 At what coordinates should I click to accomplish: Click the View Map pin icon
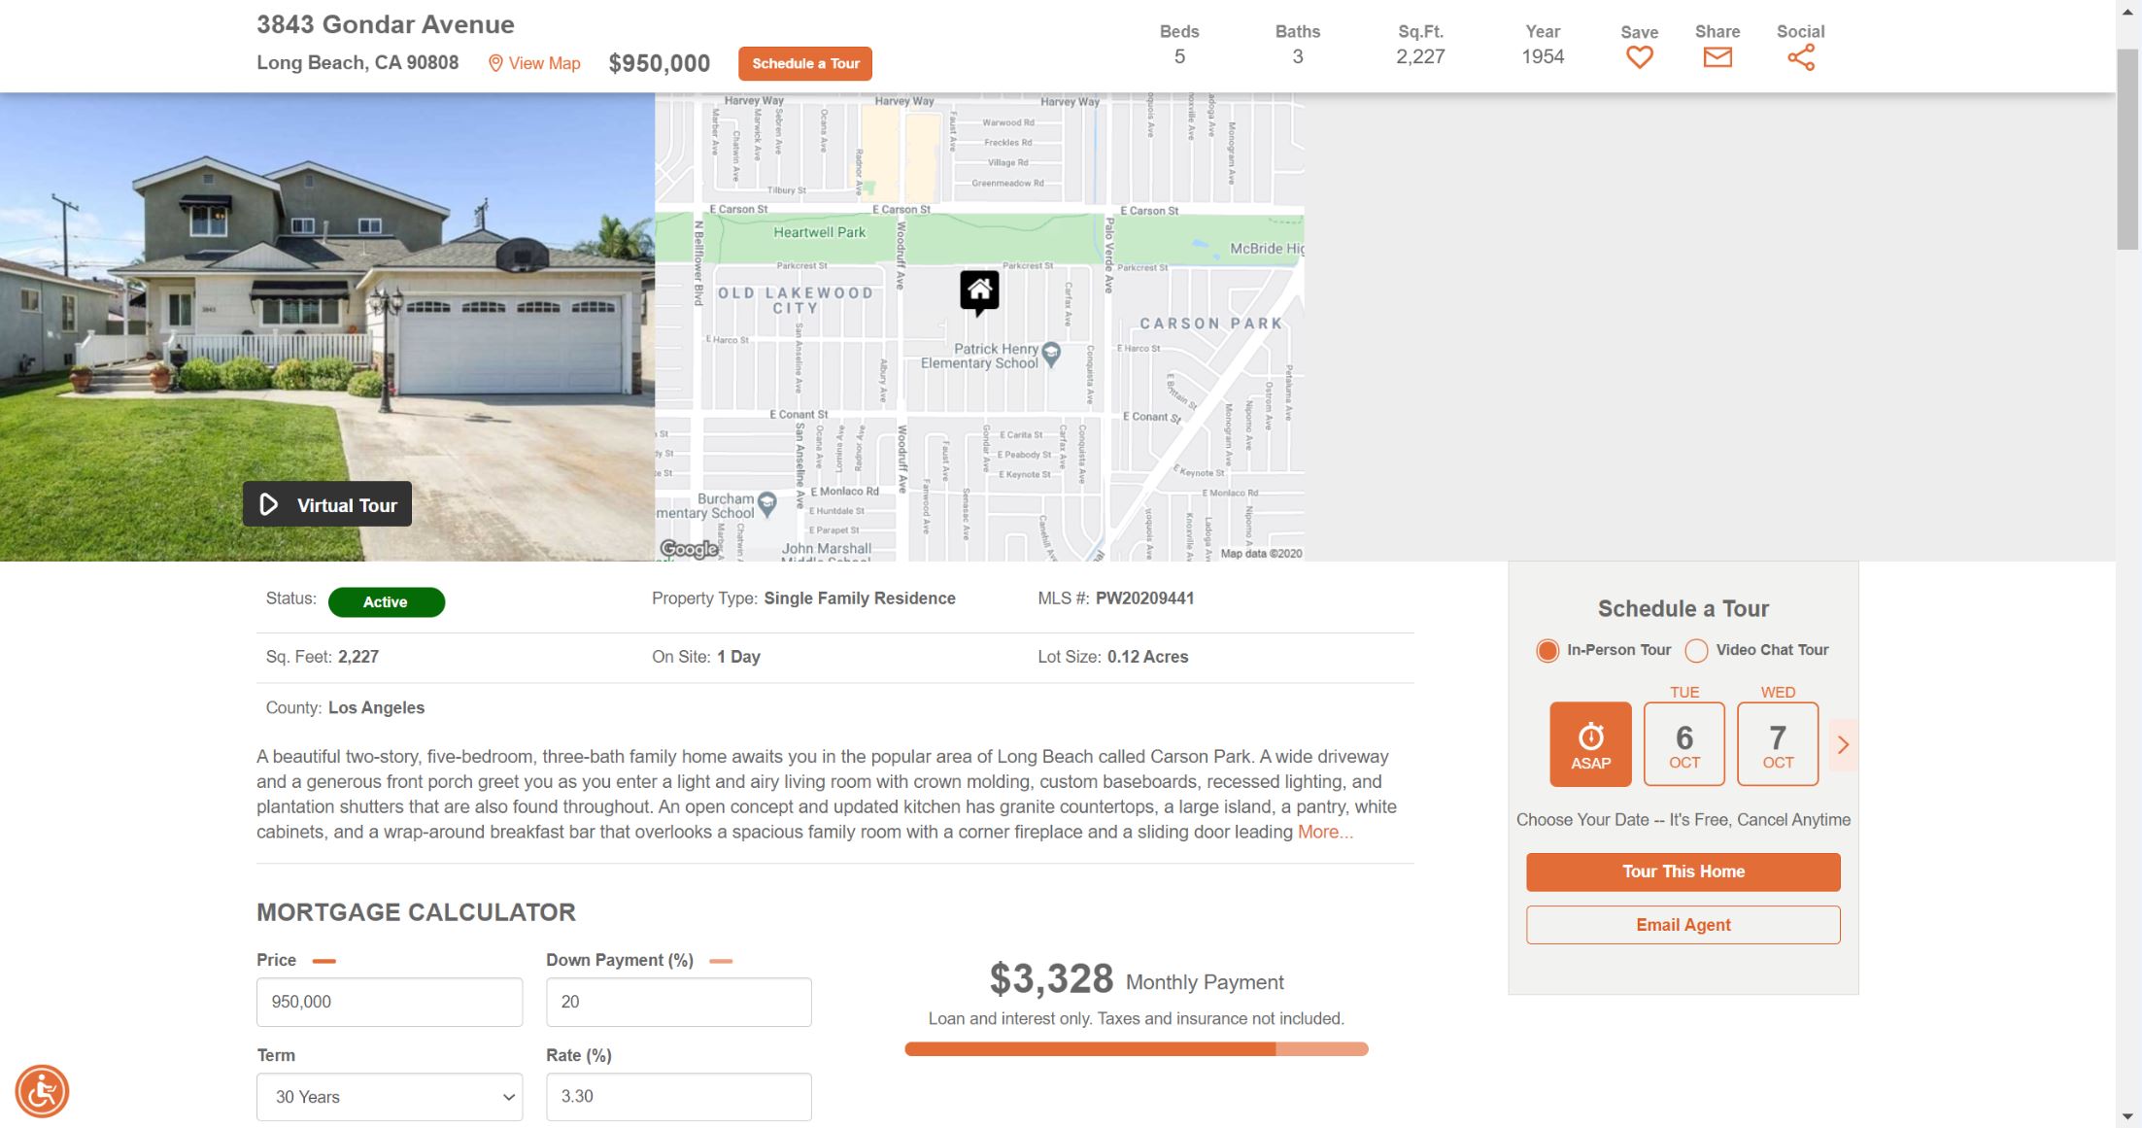pyautogui.click(x=496, y=62)
